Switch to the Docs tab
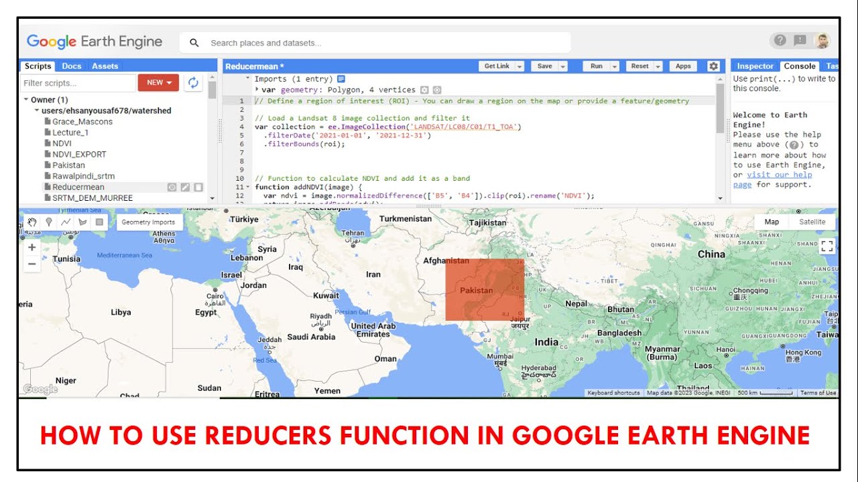Screen dimensions: 858x482 click(72, 66)
